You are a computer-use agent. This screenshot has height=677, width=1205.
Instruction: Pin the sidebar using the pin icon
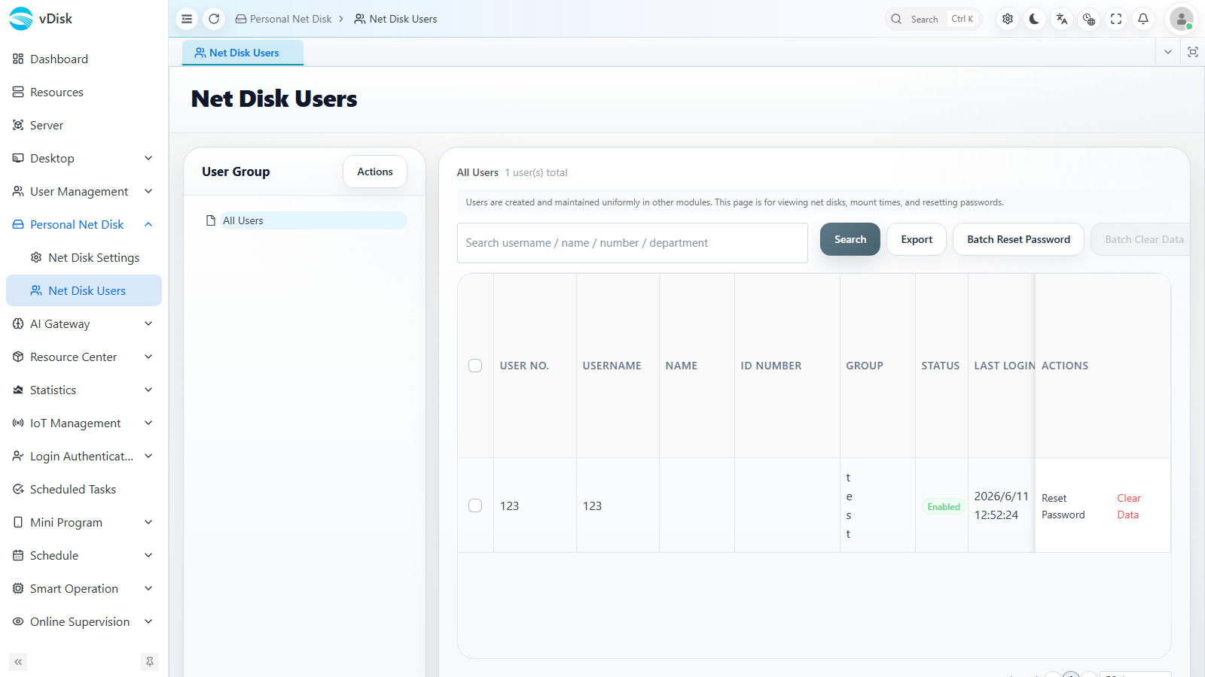coord(150,662)
